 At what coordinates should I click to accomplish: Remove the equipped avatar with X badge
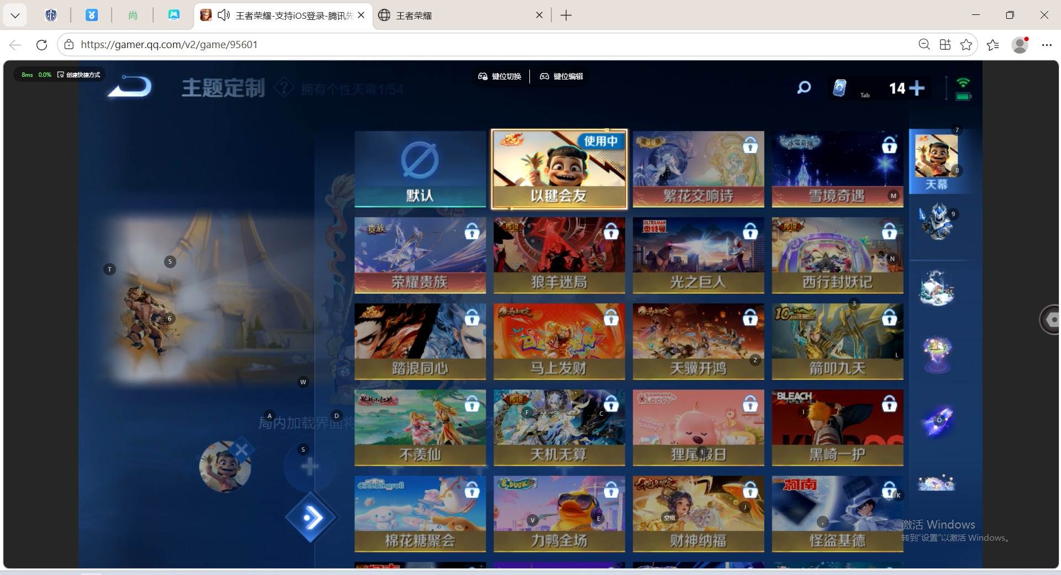click(241, 450)
